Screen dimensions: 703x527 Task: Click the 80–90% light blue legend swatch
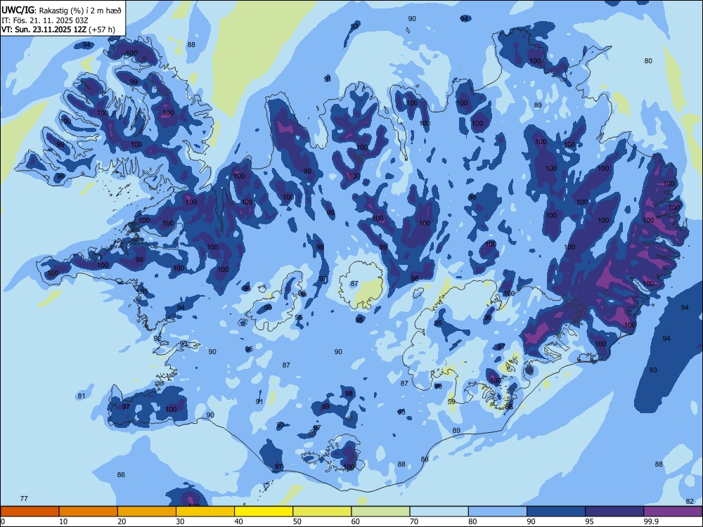point(498,512)
